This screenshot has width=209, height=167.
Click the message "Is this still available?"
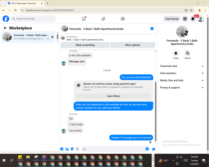point(80,56)
